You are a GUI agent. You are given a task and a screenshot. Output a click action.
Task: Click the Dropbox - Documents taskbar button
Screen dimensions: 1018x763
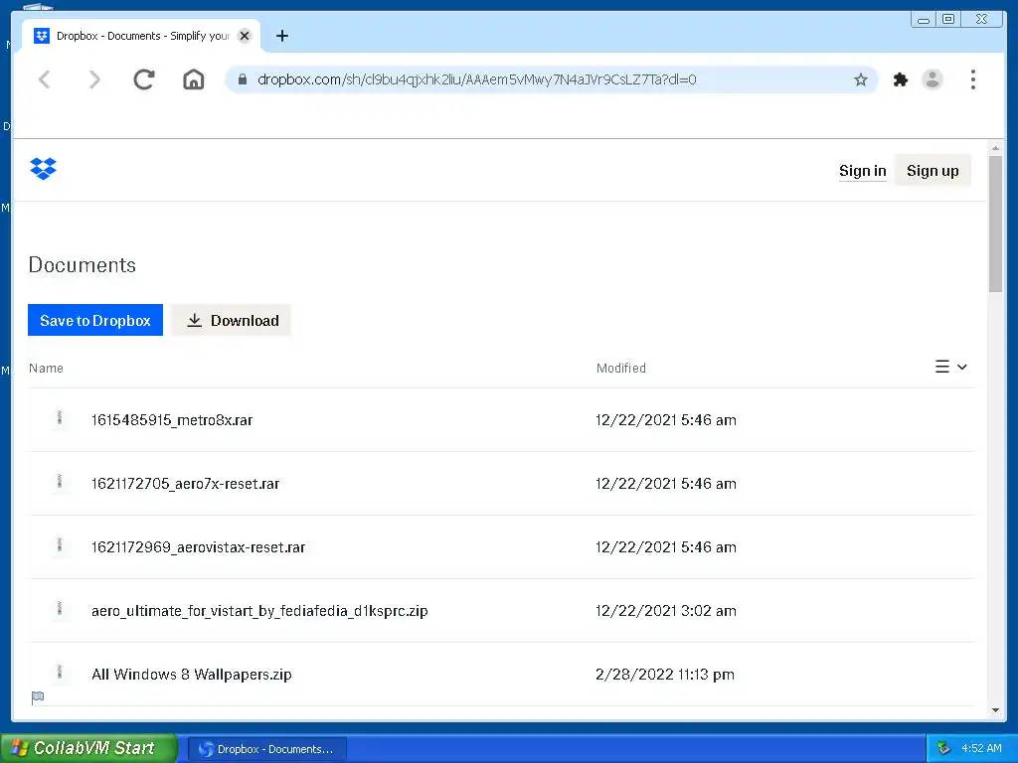[x=266, y=749]
